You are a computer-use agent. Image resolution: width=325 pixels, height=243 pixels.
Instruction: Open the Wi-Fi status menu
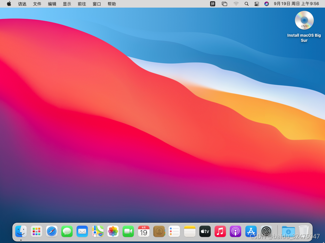coord(236,4)
